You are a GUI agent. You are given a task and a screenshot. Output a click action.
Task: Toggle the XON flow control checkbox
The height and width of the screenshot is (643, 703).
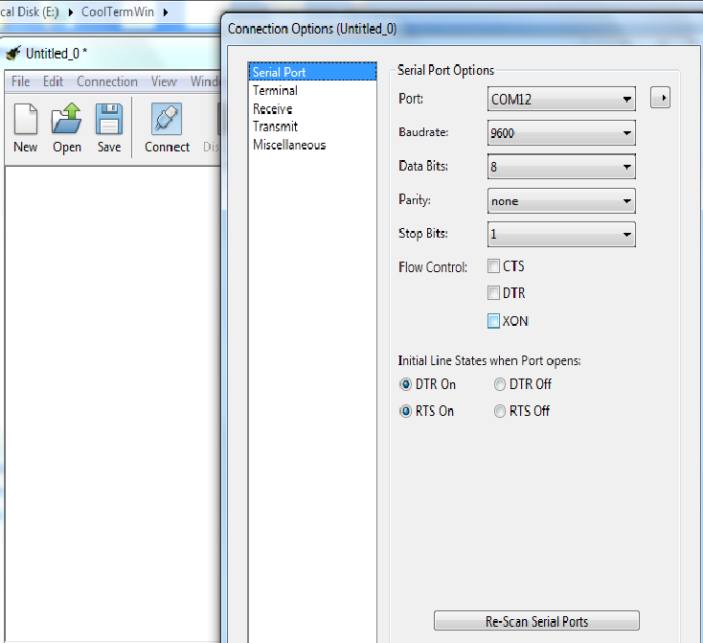(x=494, y=321)
